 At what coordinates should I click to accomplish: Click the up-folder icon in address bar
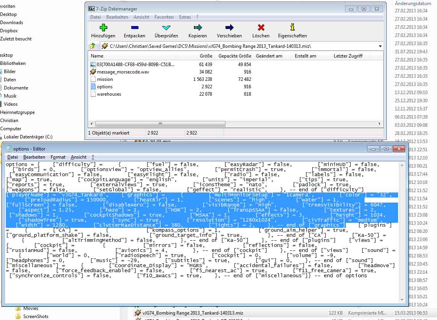tap(93, 46)
